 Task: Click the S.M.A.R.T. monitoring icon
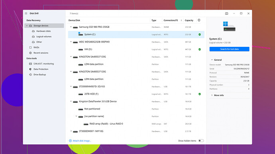click(31, 64)
